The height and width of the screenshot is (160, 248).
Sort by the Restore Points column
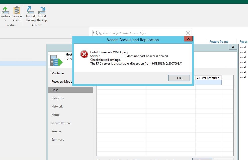click(x=219, y=42)
